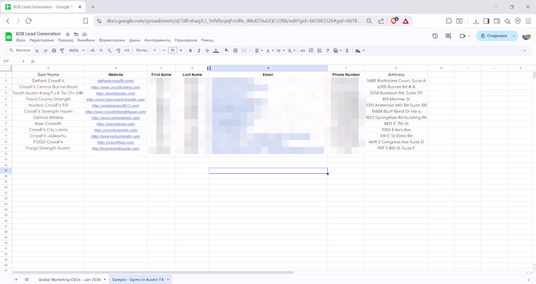Open the share button dropdown arrow
The image size is (536, 284).
(514, 36)
